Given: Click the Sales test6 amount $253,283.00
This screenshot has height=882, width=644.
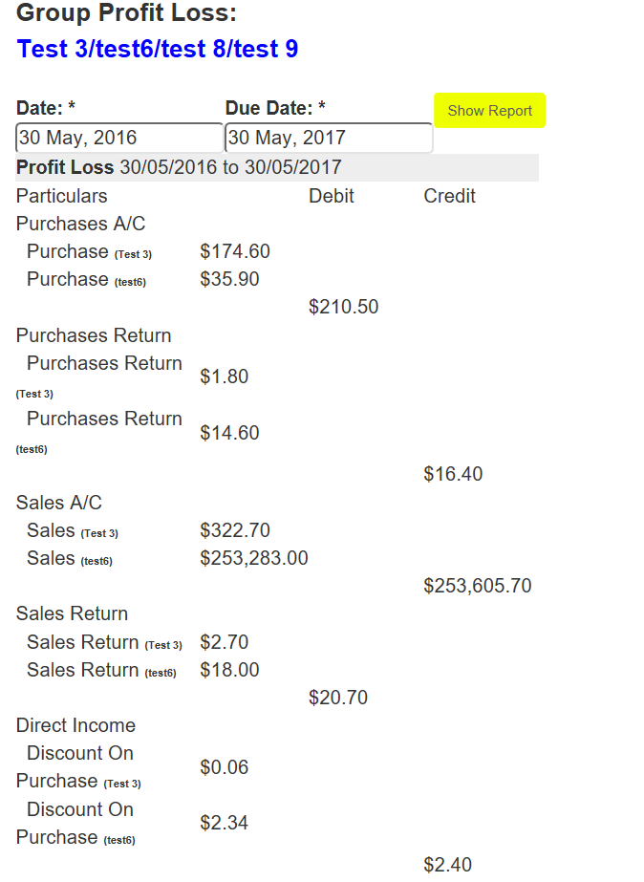Looking at the screenshot, I should tap(254, 558).
